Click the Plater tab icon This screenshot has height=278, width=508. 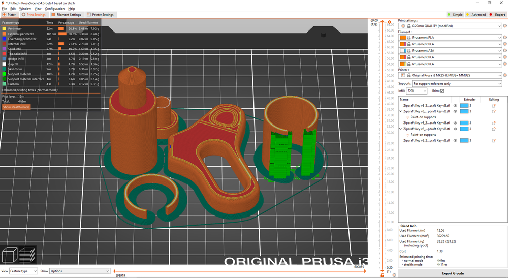coord(4,15)
